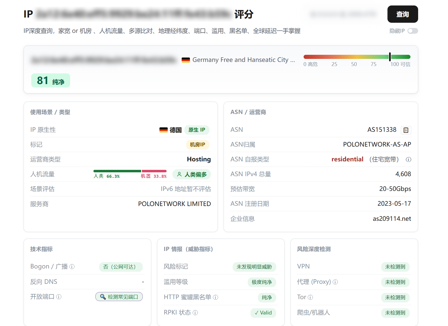Screen dimensions: 448x326
Task: Click the IPv6 地址暂不评估 text
Action: [186, 189]
